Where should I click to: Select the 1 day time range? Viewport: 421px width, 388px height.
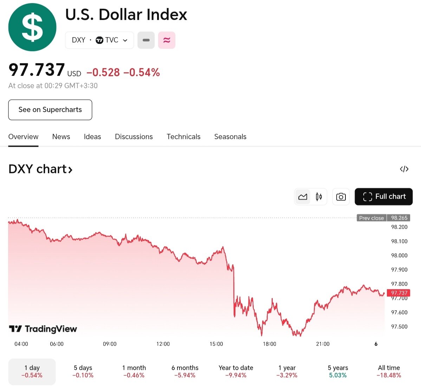(x=32, y=371)
